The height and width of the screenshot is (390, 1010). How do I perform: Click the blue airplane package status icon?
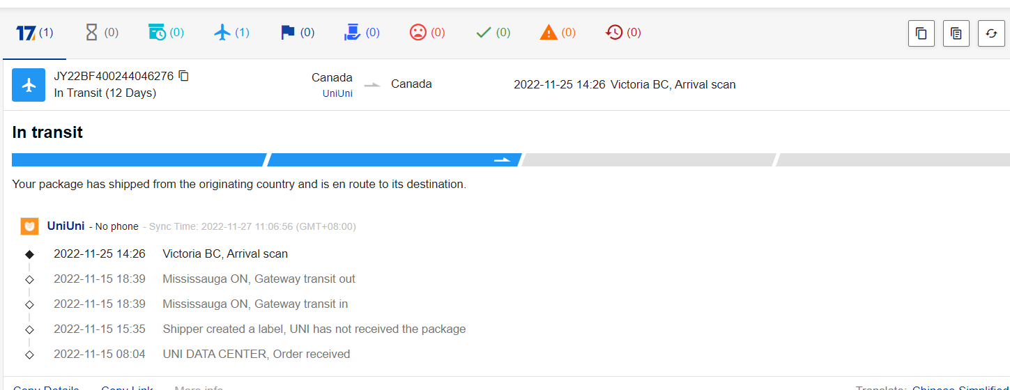tap(29, 85)
